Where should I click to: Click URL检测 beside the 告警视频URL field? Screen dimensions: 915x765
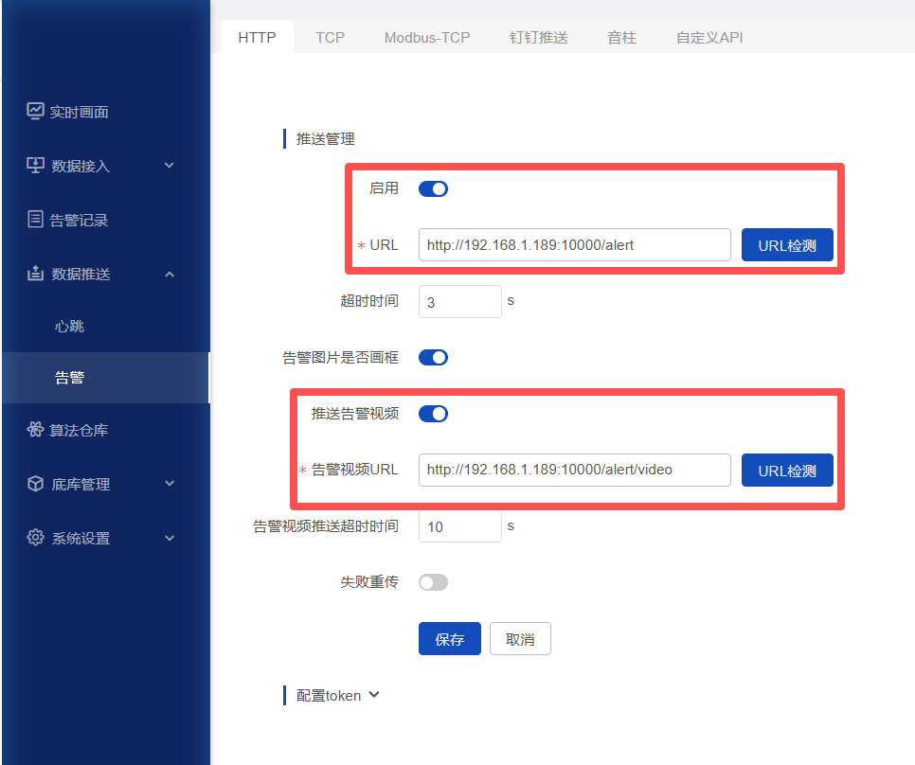pyautogui.click(x=786, y=471)
